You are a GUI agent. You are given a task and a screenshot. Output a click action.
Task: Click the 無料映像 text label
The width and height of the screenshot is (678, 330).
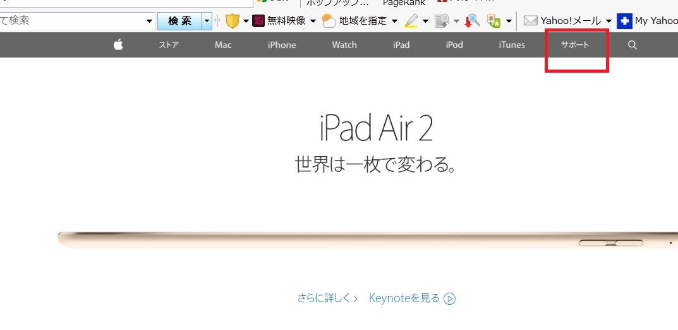(x=286, y=21)
